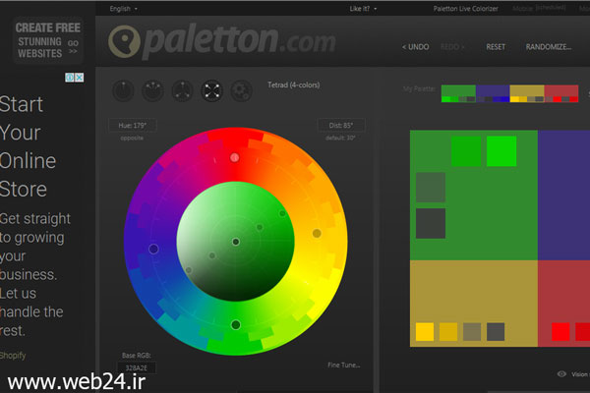Click the darker yellow shade square
Screen dimensions: 590x393
(x=448, y=332)
